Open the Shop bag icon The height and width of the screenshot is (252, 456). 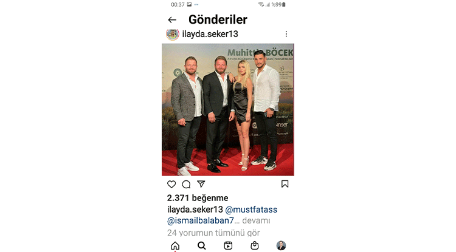pyautogui.click(x=255, y=245)
